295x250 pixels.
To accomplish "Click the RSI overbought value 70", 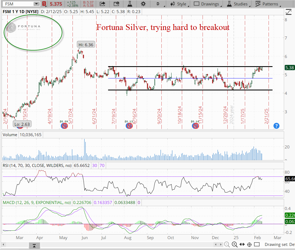I will pyautogui.click(x=102, y=165).
